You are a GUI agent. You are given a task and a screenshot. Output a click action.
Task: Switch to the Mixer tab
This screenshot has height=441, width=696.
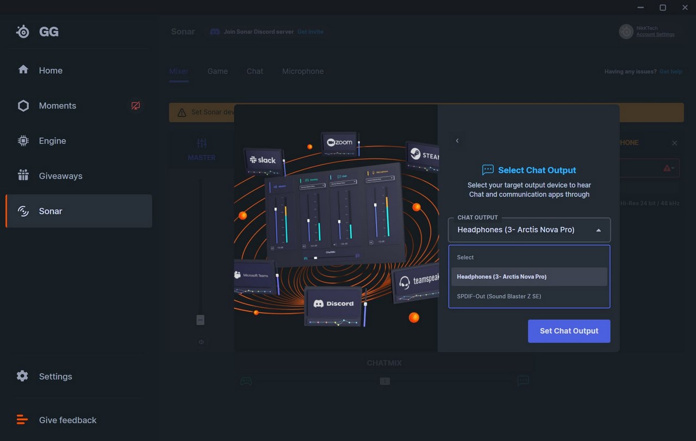pyautogui.click(x=179, y=71)
